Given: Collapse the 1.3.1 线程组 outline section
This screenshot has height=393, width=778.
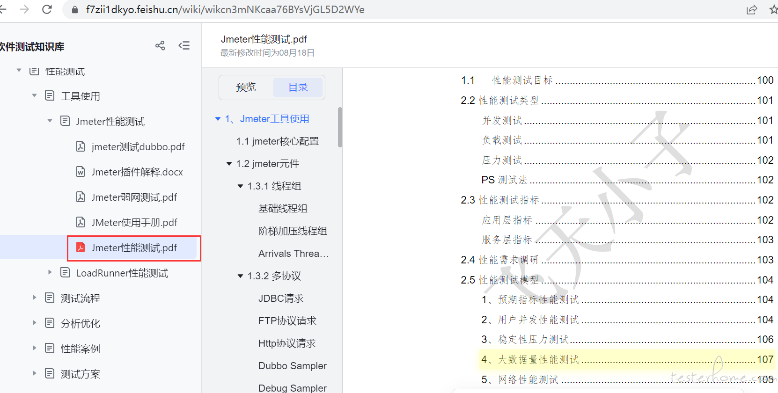Looking at the screenshot, I should [240, 186].
